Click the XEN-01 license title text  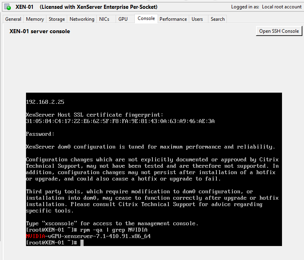(x=86, y=7)
